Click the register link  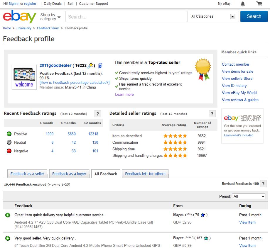coord(30,4)
